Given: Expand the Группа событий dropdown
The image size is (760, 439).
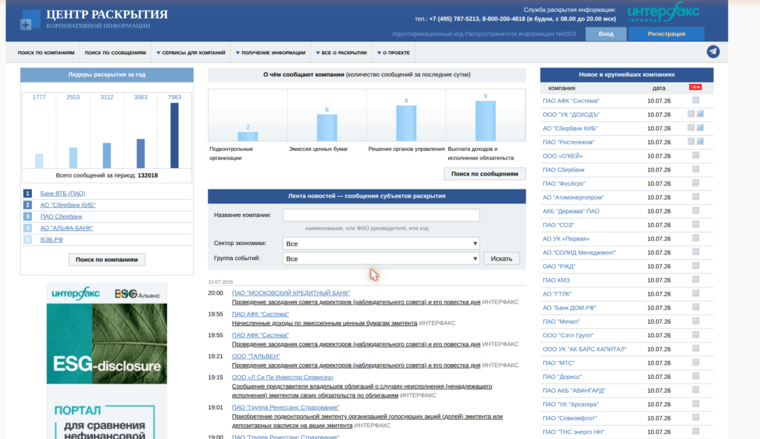Looking at the screenshot, I should pos(381,258).
